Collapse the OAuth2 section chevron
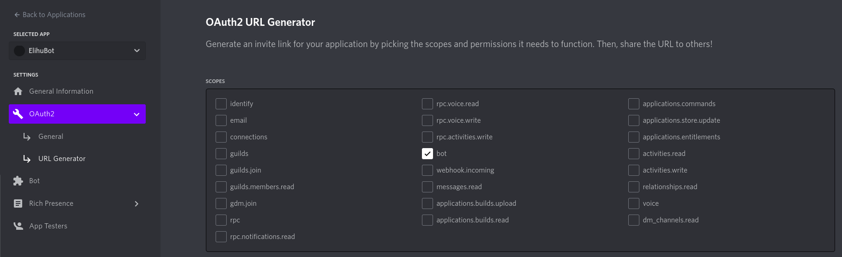This screenshot has height=257, width=842. (136, 114)
